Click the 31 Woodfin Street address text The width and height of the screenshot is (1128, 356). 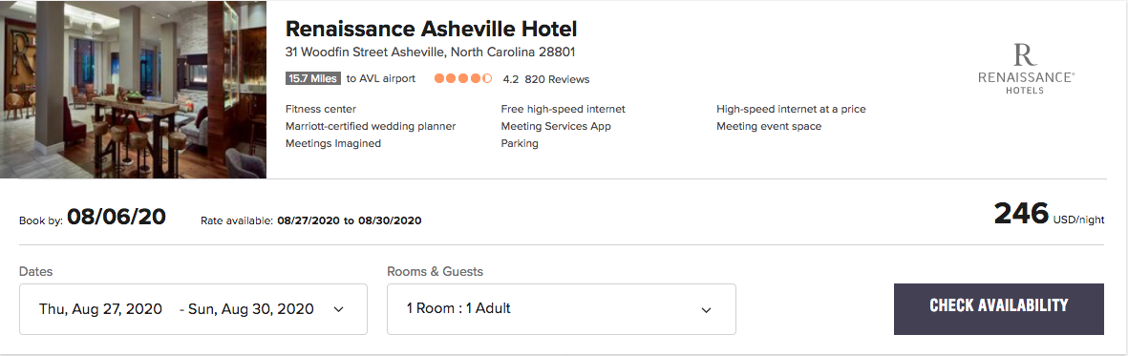(x=430, y=52)
